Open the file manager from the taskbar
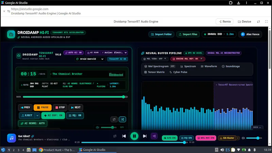Viewport: 272px width, 153px height. (29, 150)
